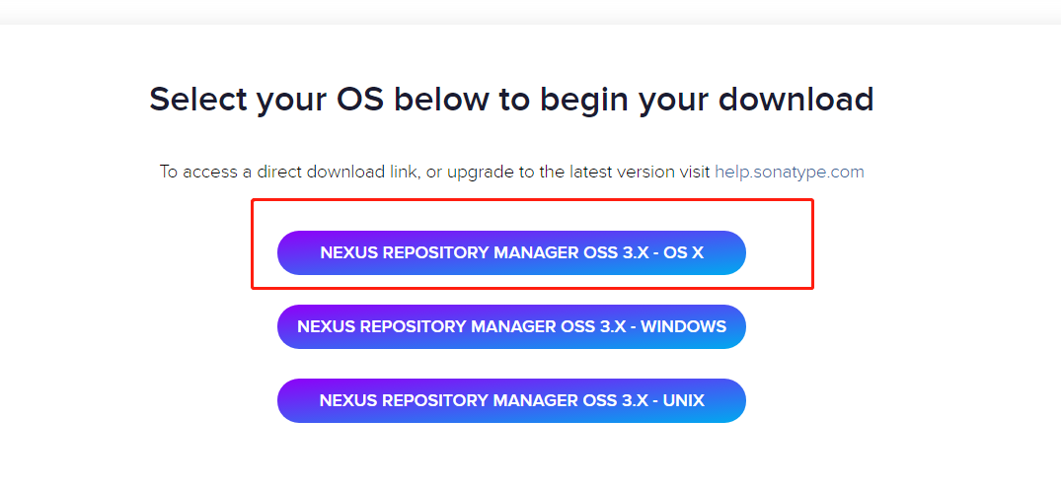Click "NEXUS" on the Unix button
The image size is (1061, 488).
tap(346, 400)
